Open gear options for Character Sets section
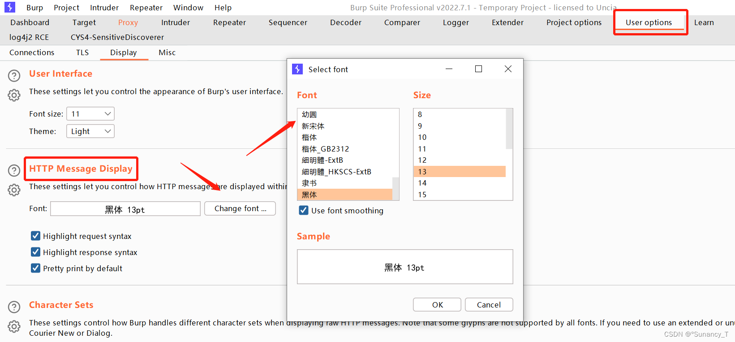 pyautogui.click(x=14, y=326)
